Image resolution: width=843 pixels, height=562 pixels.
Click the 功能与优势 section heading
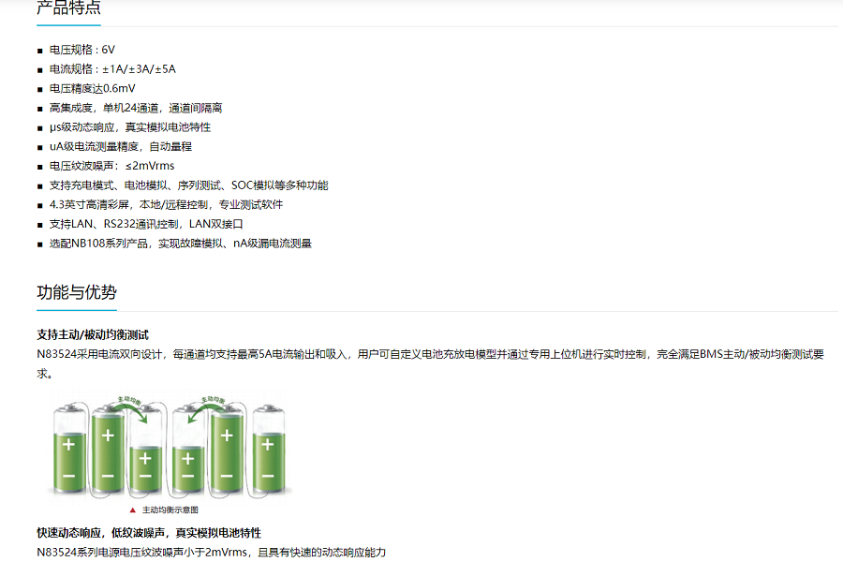point(77,291)
